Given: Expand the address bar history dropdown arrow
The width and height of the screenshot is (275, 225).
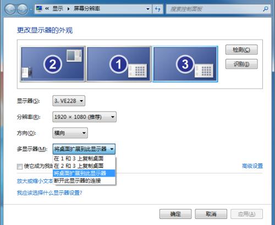Looking at the screenshot, I should coord(148,9).
